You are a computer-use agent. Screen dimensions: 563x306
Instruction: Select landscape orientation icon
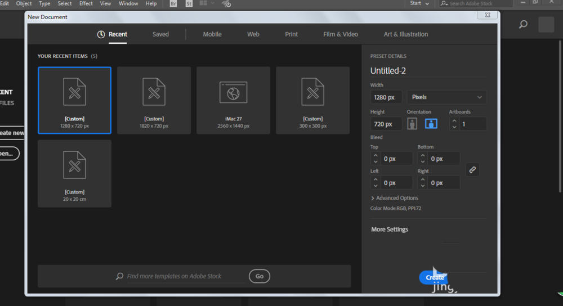tap(431, 124)
